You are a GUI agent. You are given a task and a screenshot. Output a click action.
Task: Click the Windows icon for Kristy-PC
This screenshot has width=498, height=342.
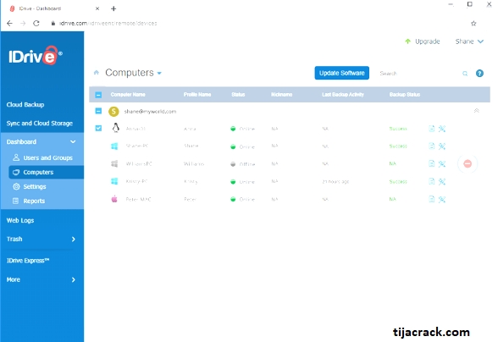[x=114, y=181]
